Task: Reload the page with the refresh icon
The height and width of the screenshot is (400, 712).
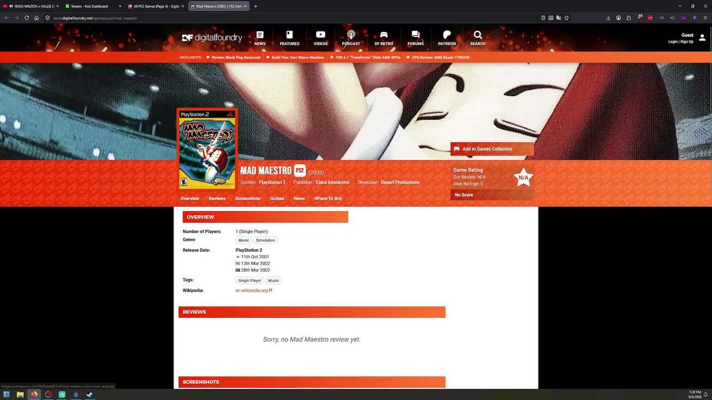Action: (x=26, y=18)
